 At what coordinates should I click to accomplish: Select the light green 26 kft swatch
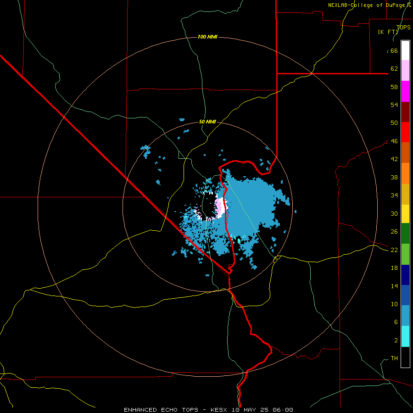click(x=405, y=254)
